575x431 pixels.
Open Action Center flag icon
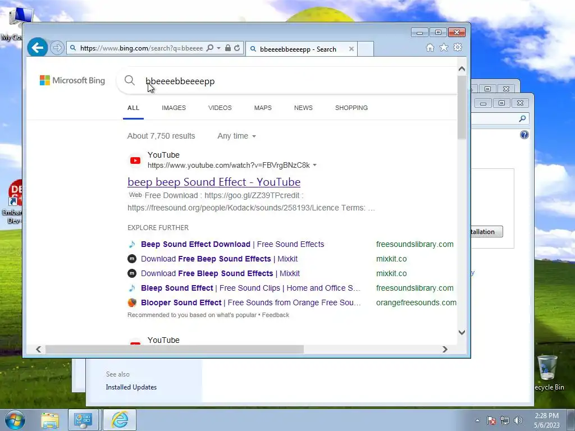coord(491,420)
